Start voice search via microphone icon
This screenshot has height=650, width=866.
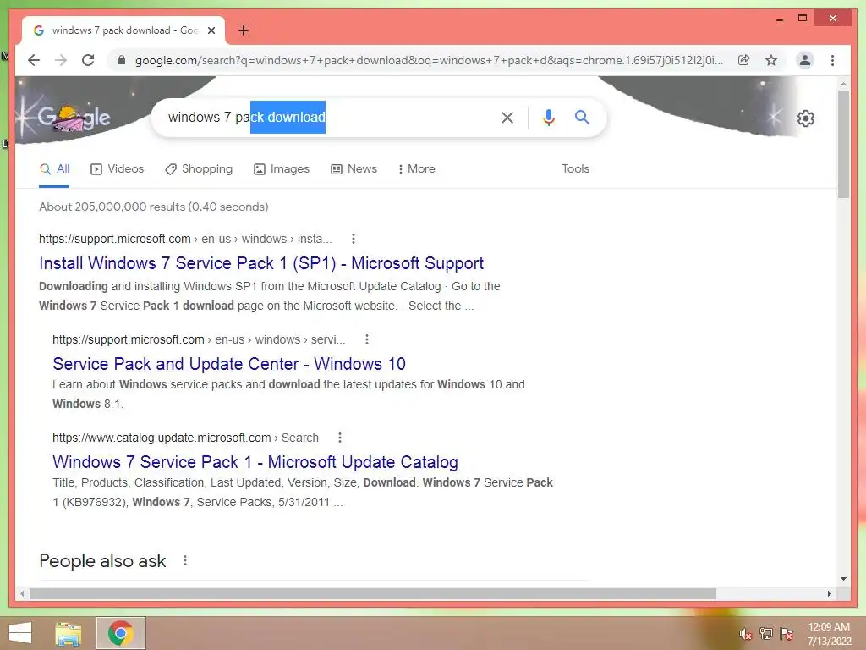tap(548, 117)
